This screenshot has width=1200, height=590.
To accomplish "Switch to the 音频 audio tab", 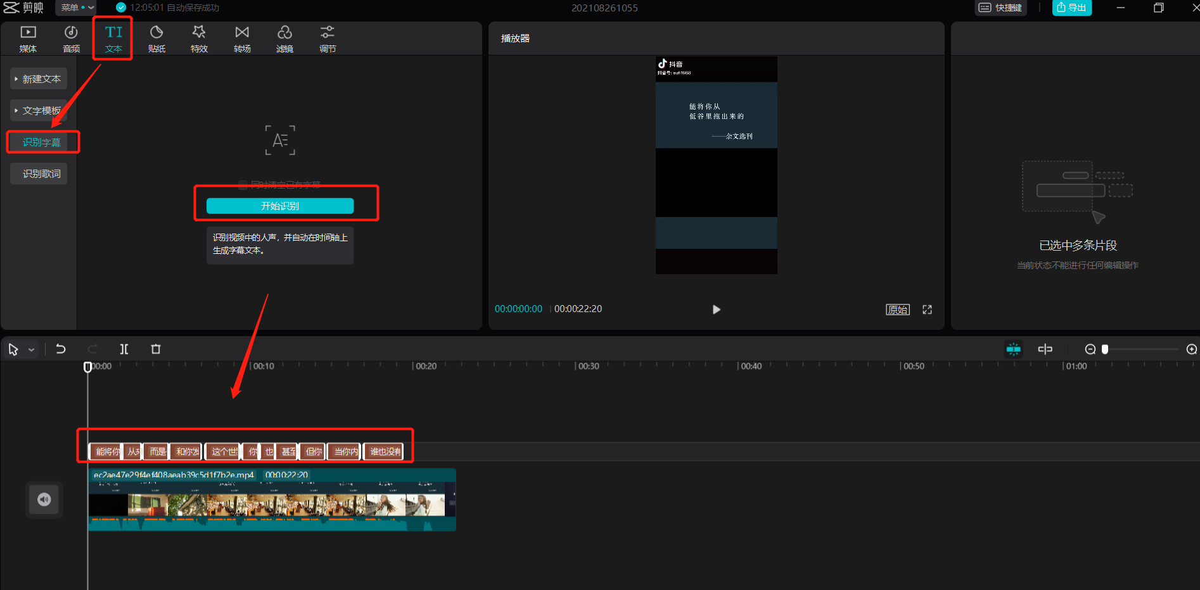I will point(71,39).
